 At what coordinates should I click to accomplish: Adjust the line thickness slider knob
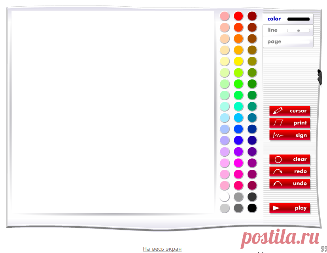(x=299, y=31)
